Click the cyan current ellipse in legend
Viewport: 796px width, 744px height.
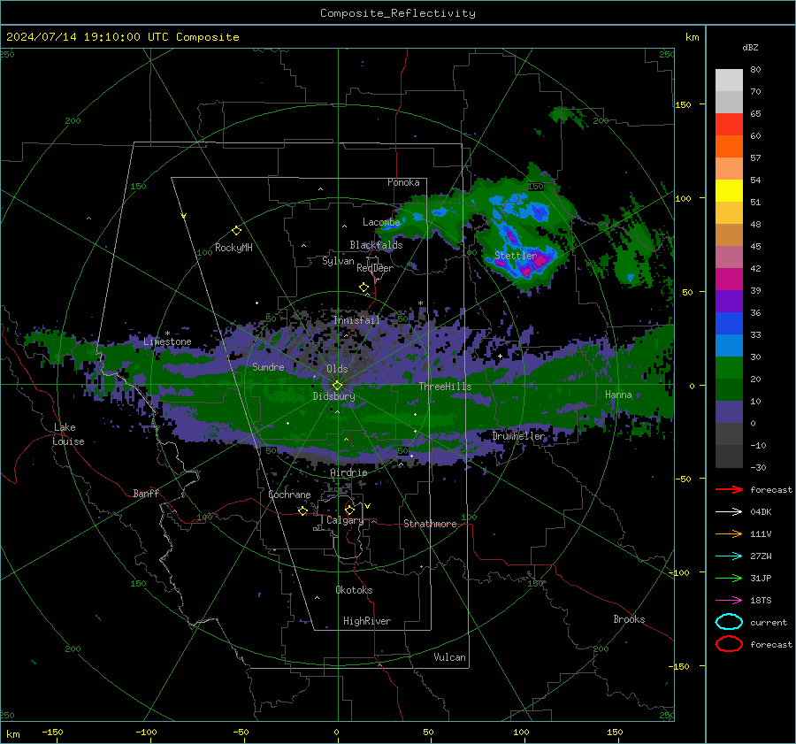pos(729,622)
